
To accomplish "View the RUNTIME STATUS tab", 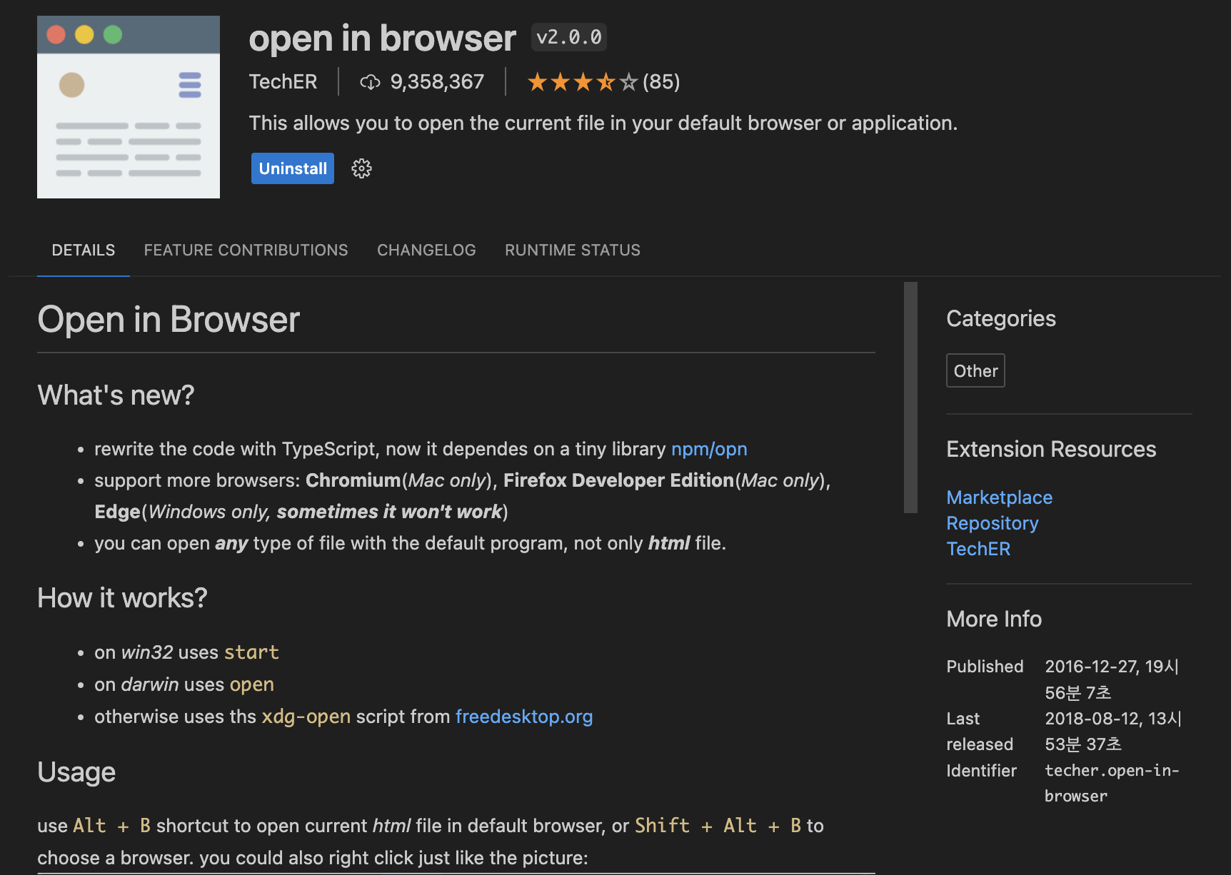I will [x=573, y=250].
